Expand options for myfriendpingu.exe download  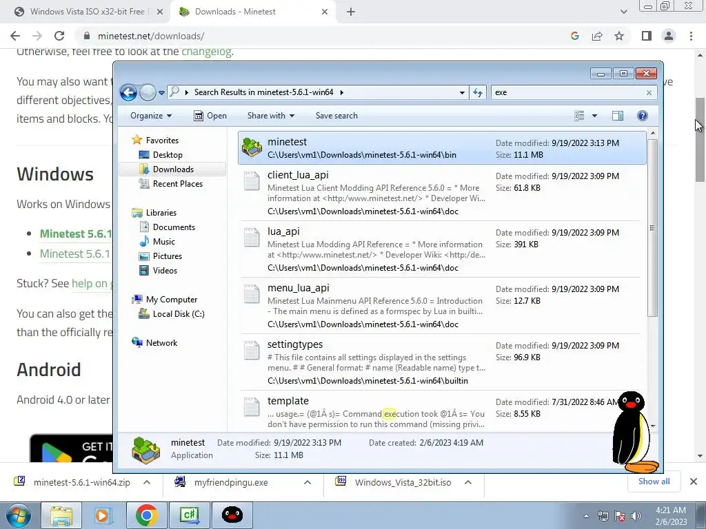[x=307, y=482]
